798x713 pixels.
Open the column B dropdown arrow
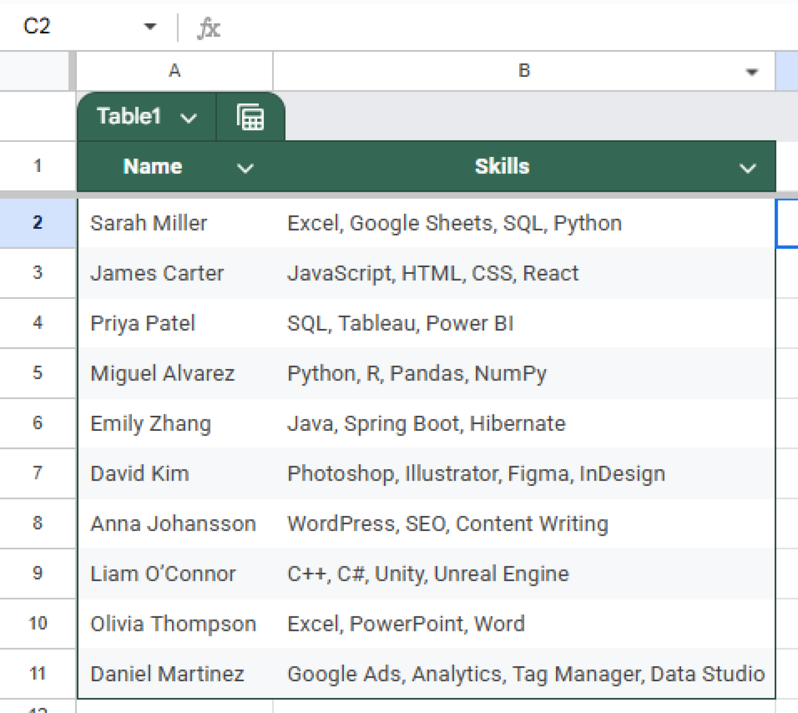coord(751,71)
